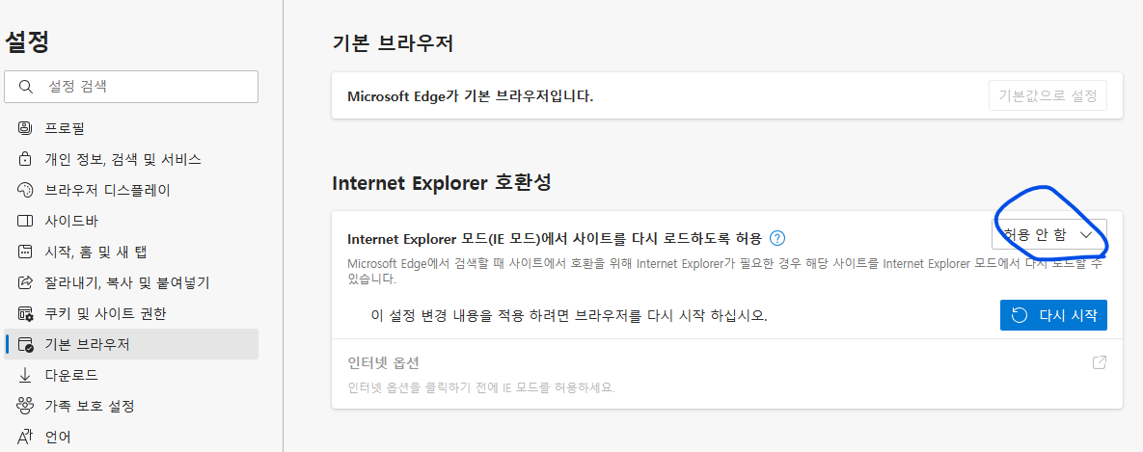1143x452 pixels.
Task: Click the 프로필 profile icon
Action: click(25, 129)
